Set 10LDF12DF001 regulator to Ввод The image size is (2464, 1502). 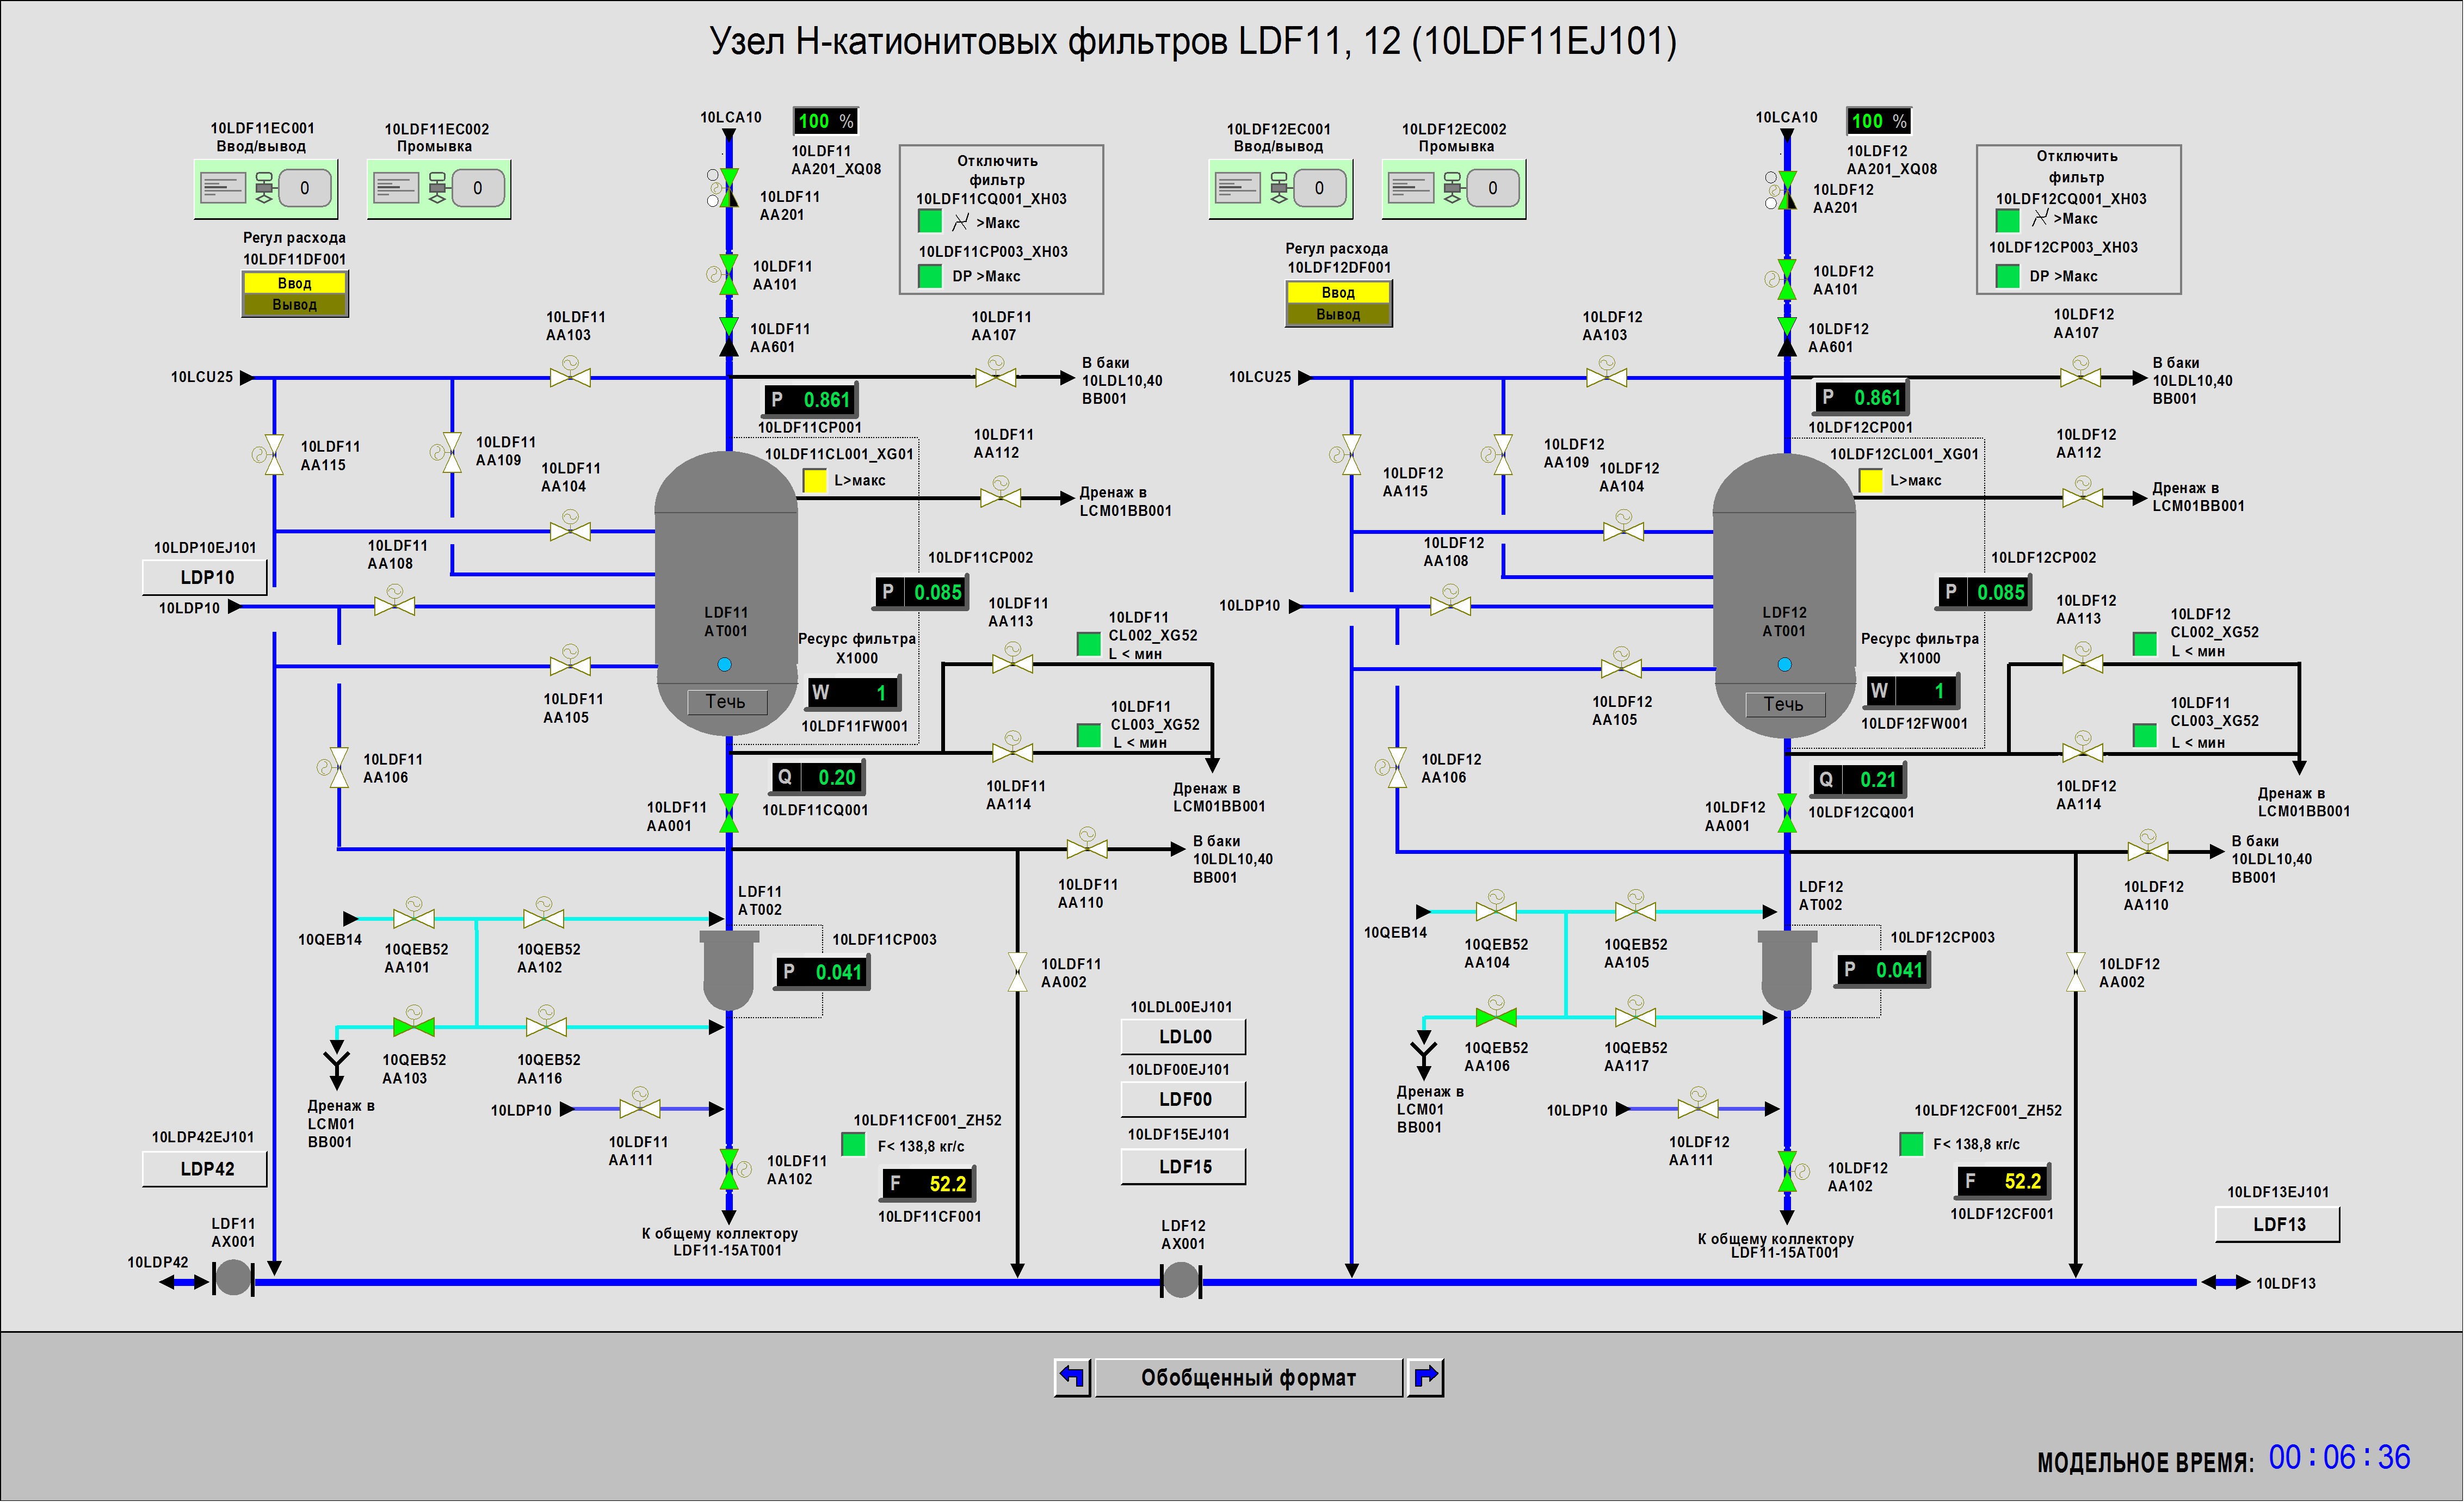coord(1337,292)
